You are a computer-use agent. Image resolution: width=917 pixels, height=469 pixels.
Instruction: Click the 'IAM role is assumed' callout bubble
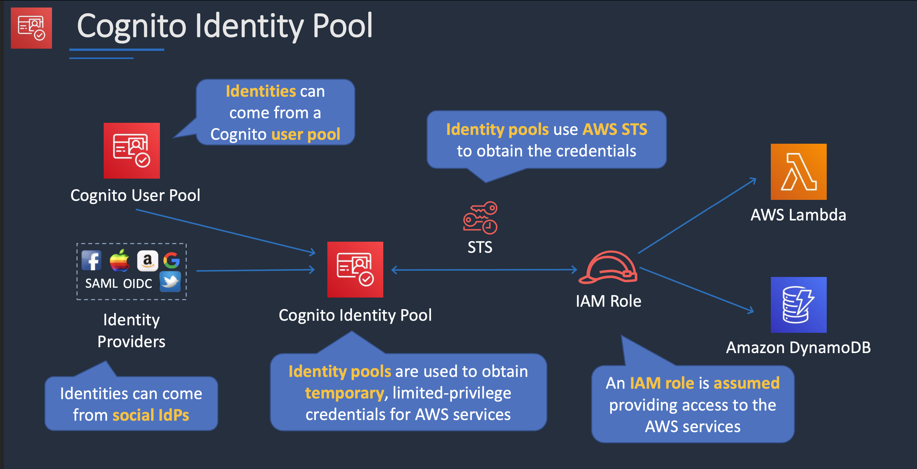tap(692, 404)
